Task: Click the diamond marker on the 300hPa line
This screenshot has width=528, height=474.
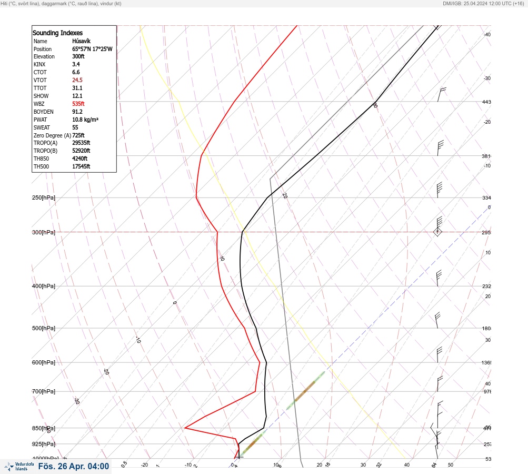Action: point(437,232)
